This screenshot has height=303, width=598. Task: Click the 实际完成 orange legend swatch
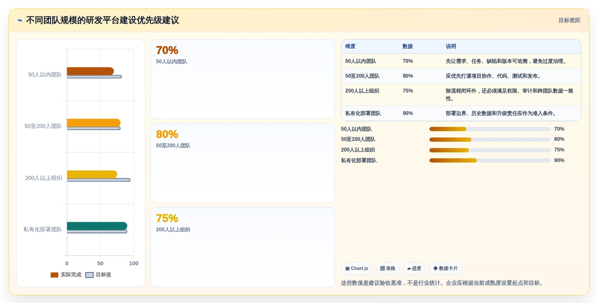(54, 275)
